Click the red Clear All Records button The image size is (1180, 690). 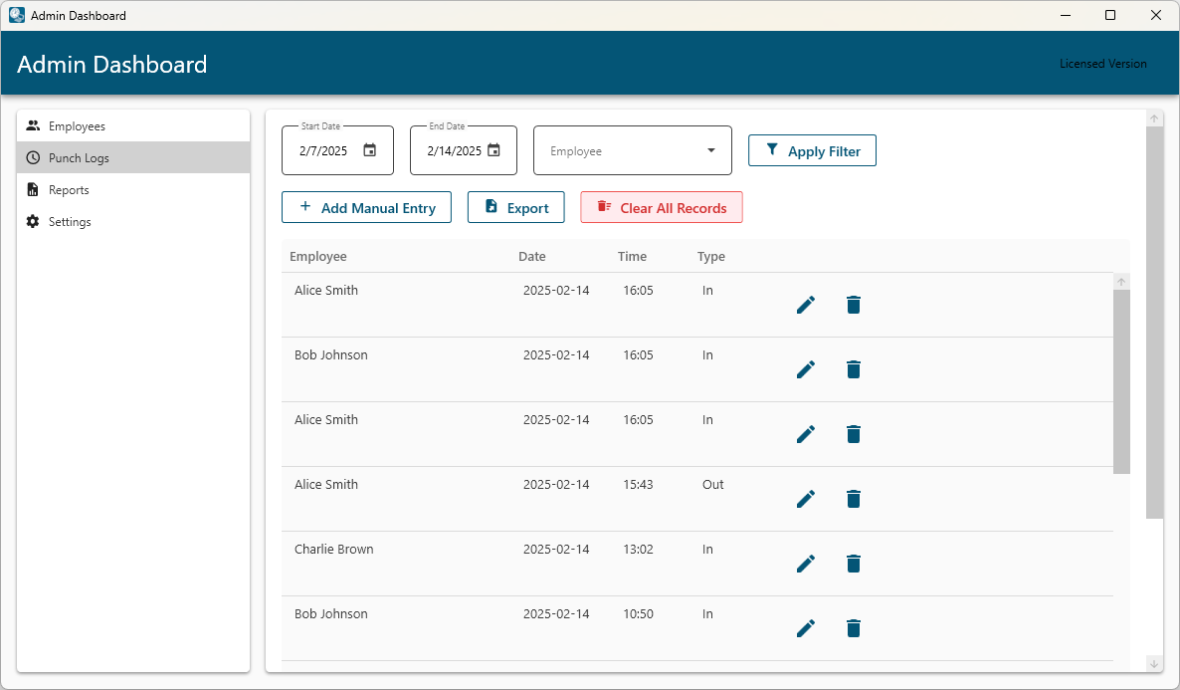[x=662, y=208]
